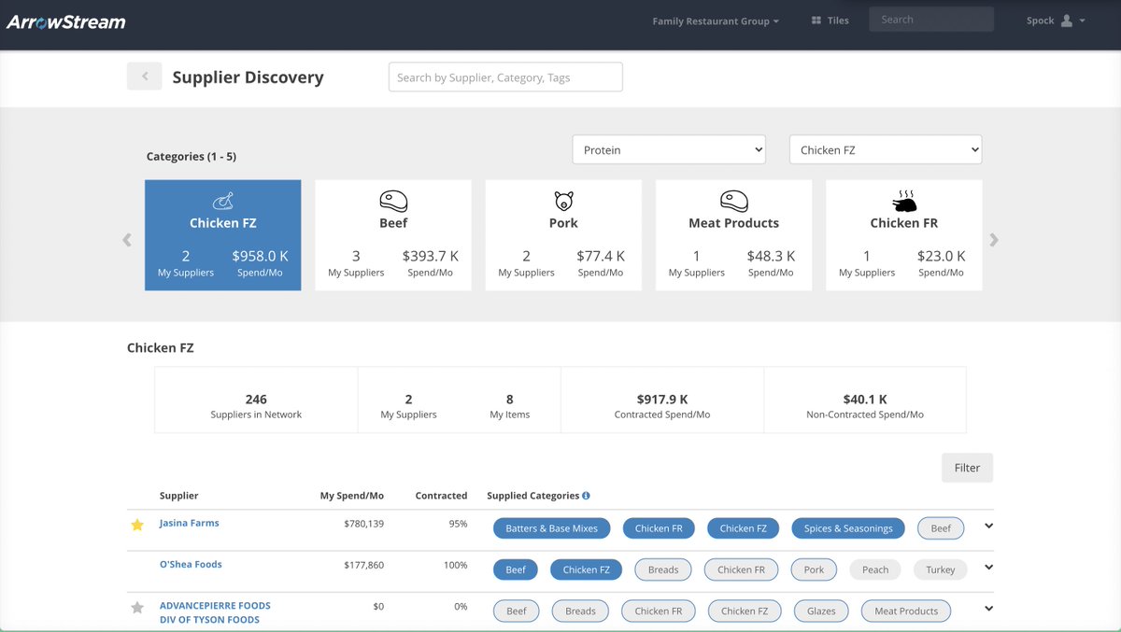Open the Chicken FZ subcategory dropdown

pos(886,149)
